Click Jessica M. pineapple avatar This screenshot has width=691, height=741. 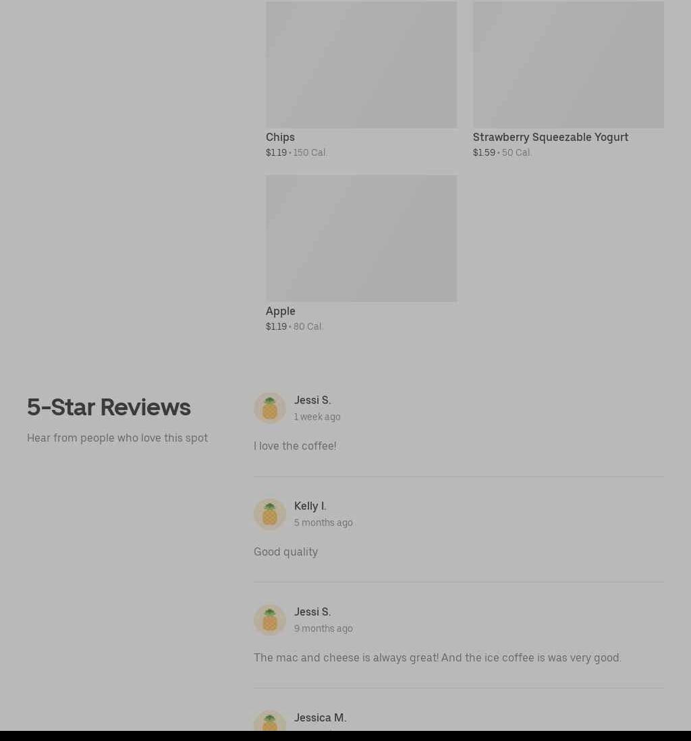point(270,720)
